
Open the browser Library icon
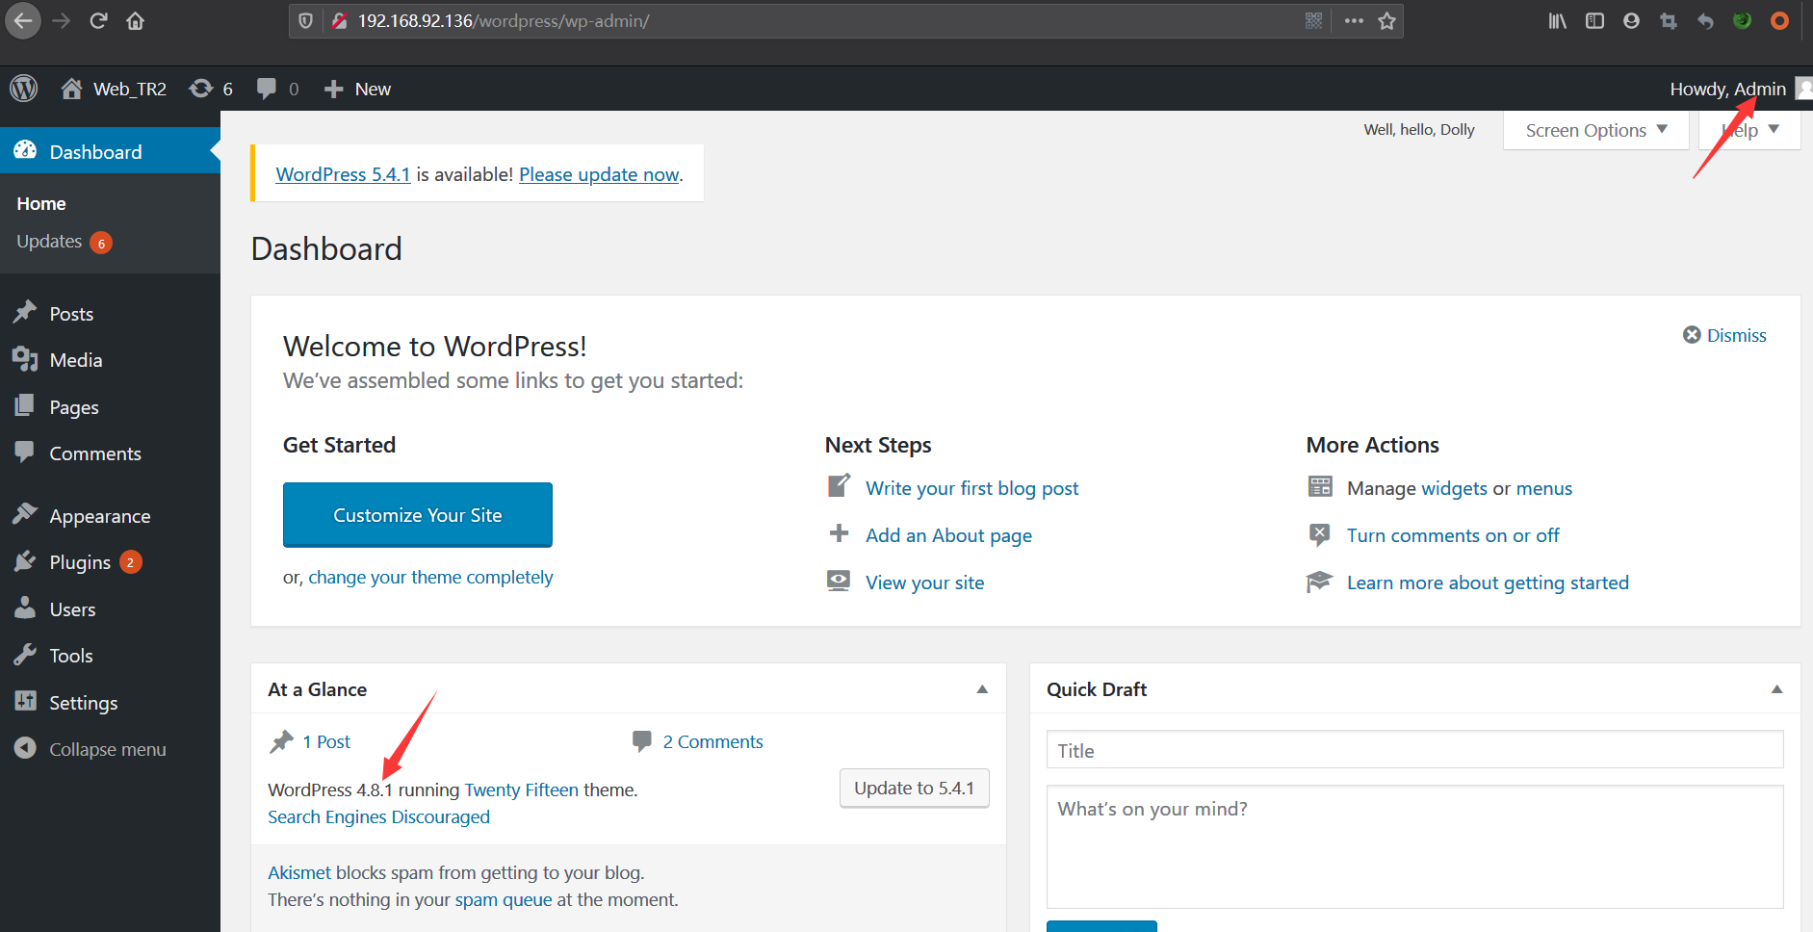1558,20
